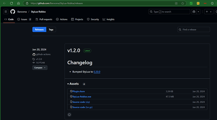Open commit 517f248

pos(40,63)
